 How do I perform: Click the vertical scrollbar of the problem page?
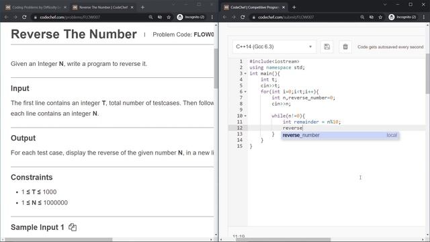click(x=216, y=69)
